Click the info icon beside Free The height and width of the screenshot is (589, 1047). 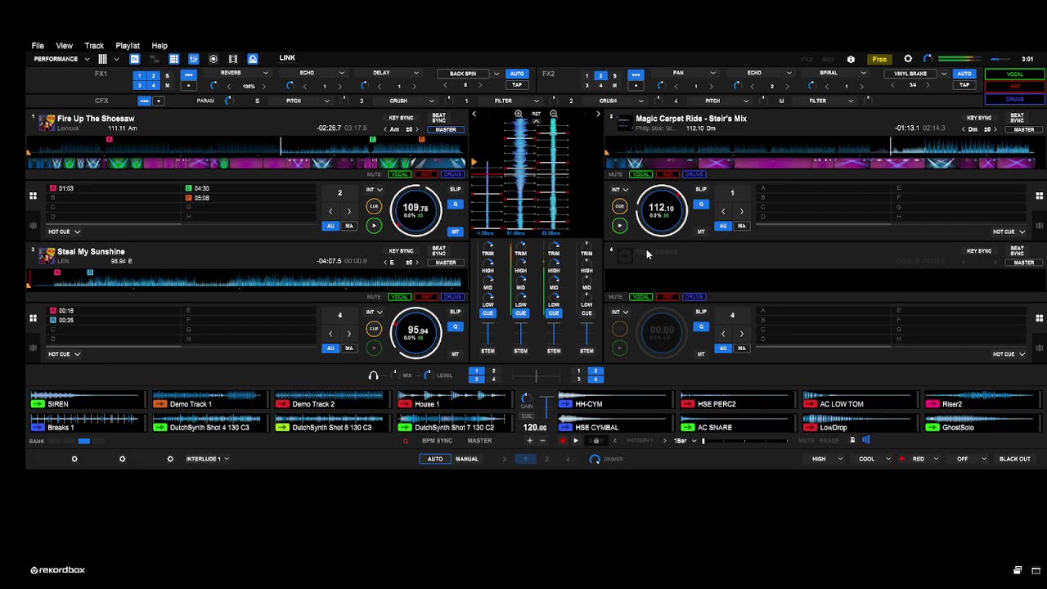coord(851,59)
